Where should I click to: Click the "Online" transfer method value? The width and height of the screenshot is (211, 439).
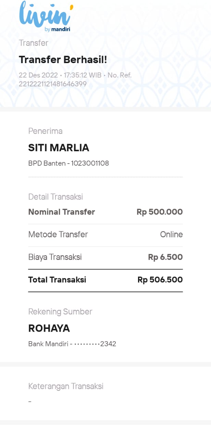click(x=171, y=235)
